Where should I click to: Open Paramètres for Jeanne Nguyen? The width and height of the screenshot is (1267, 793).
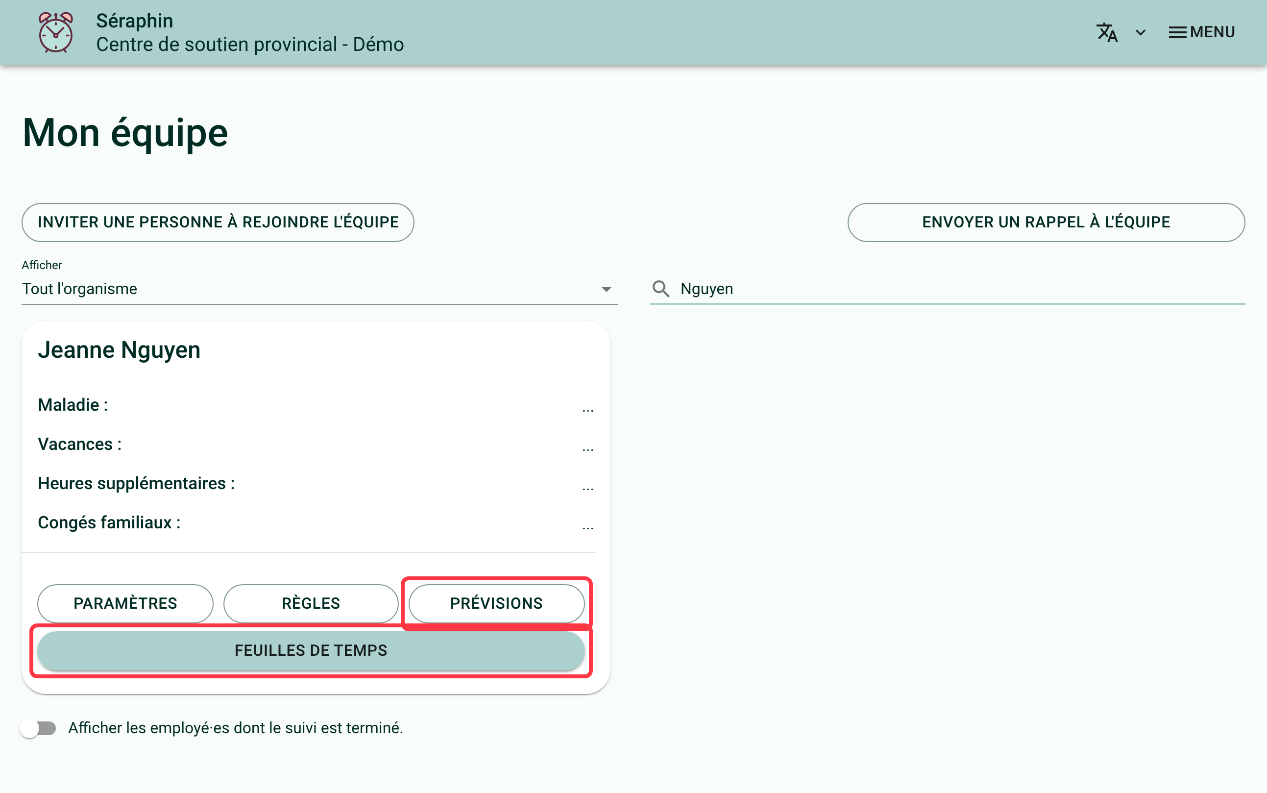pos(125,603)
